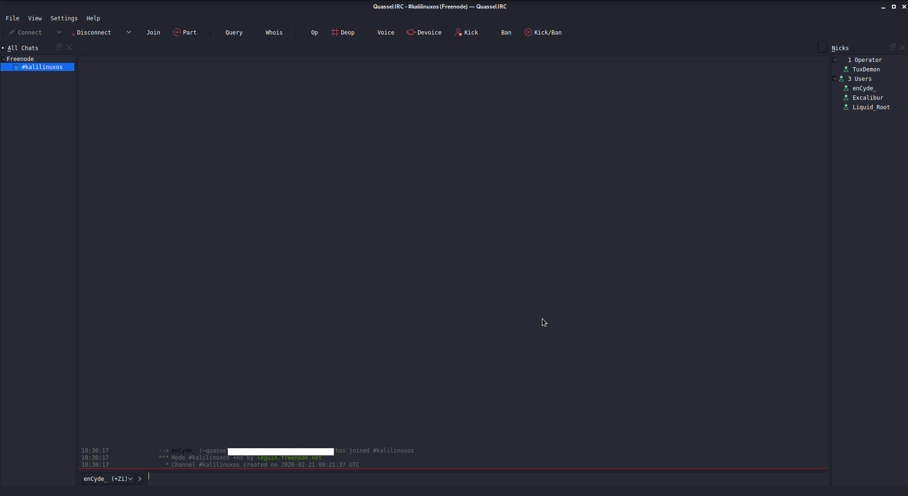Click the greyed Connect plug icon

pos(12,32)
